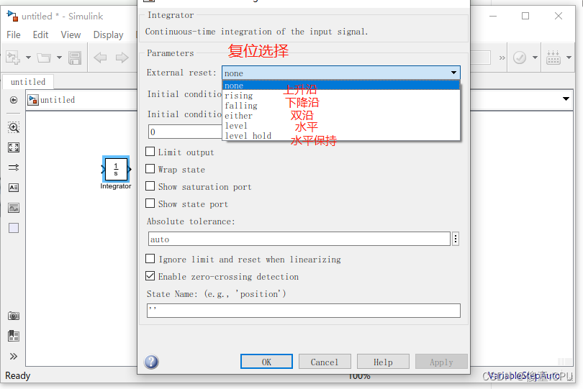583x389 pixels.
Task: Click the Absolute tolerance three-dot button
Action: [x=456, y=239]
